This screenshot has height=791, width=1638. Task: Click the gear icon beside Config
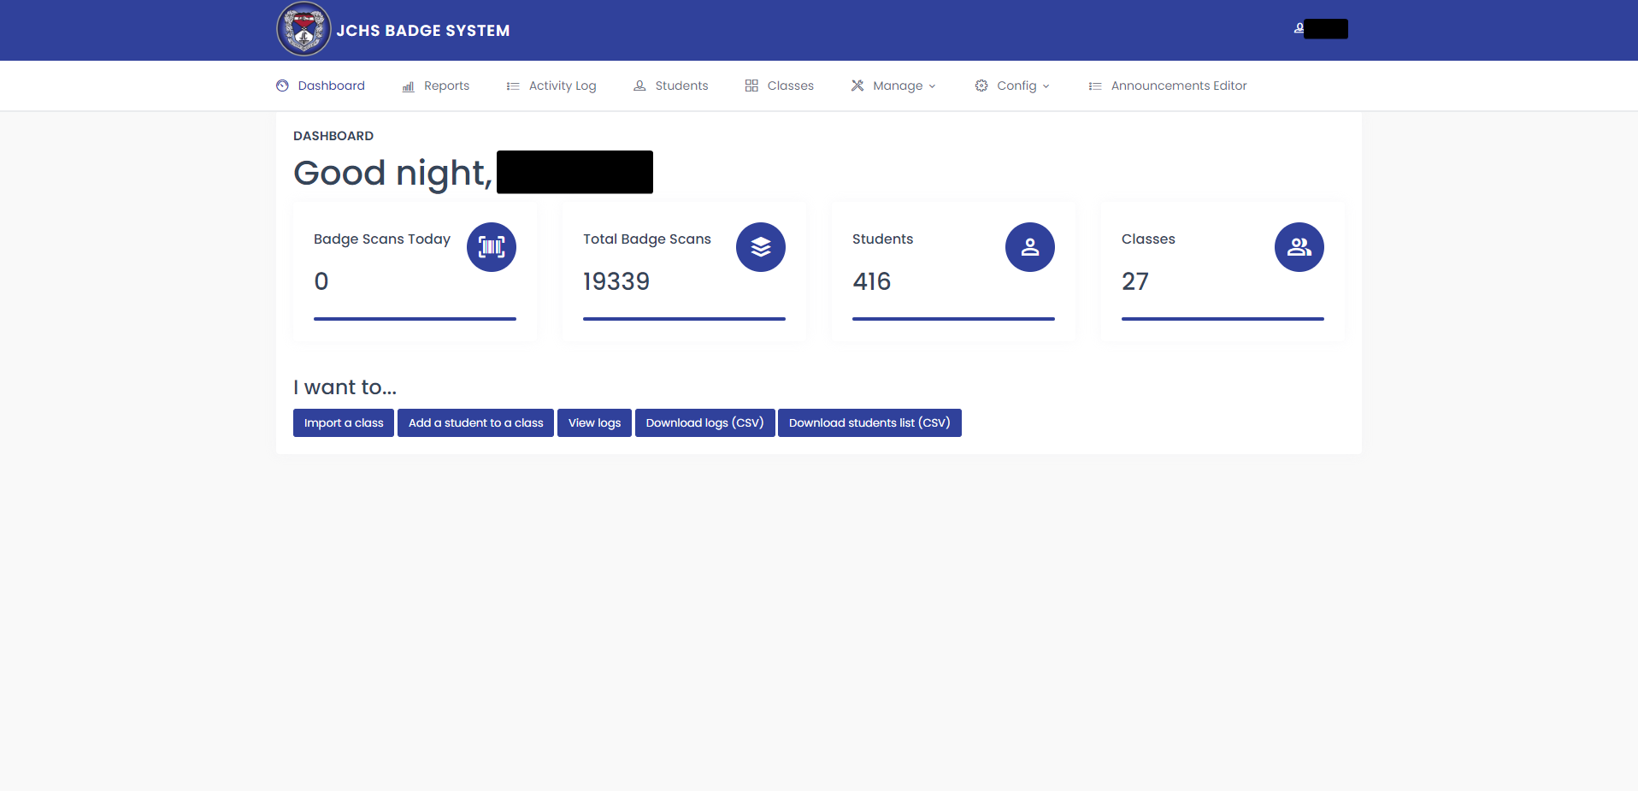(981, 86)
